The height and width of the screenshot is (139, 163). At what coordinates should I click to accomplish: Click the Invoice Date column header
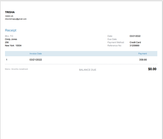[x=36, y=54]
